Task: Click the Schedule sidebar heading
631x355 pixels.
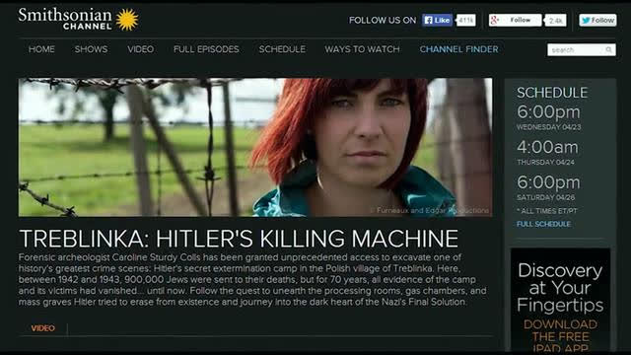Action: click(x=552, y=93)
